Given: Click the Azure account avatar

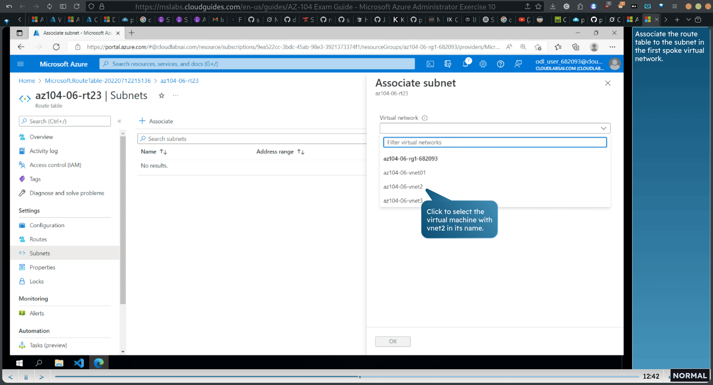Looking at the screenshot, I should click(x=615, y=64).
